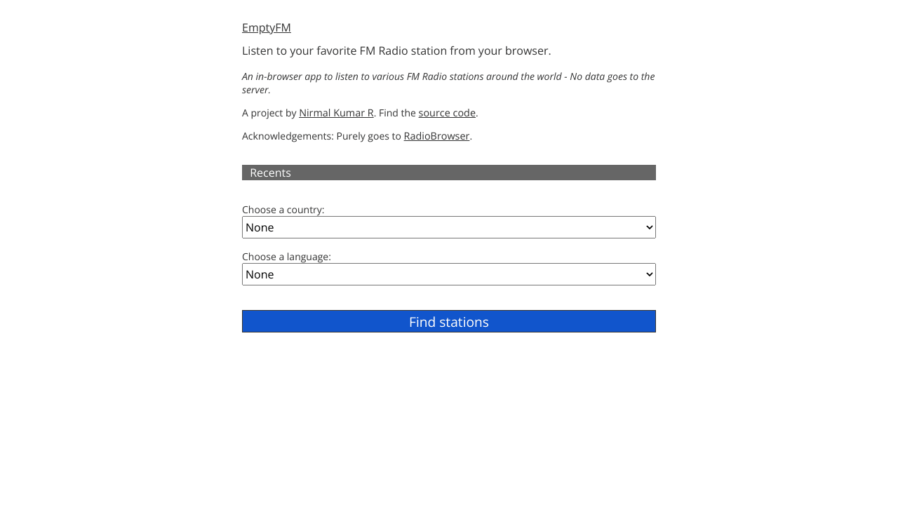Follow the RadioBrowser acknowledgement link

[436, 136]
